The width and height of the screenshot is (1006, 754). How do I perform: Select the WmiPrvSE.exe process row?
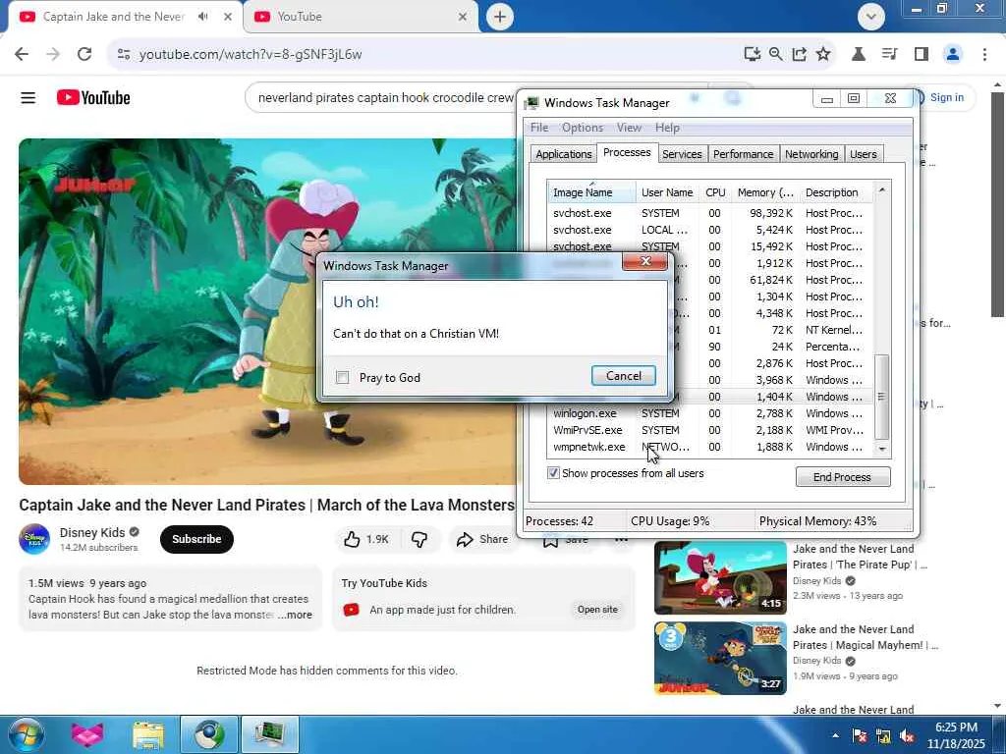point(709,430)
